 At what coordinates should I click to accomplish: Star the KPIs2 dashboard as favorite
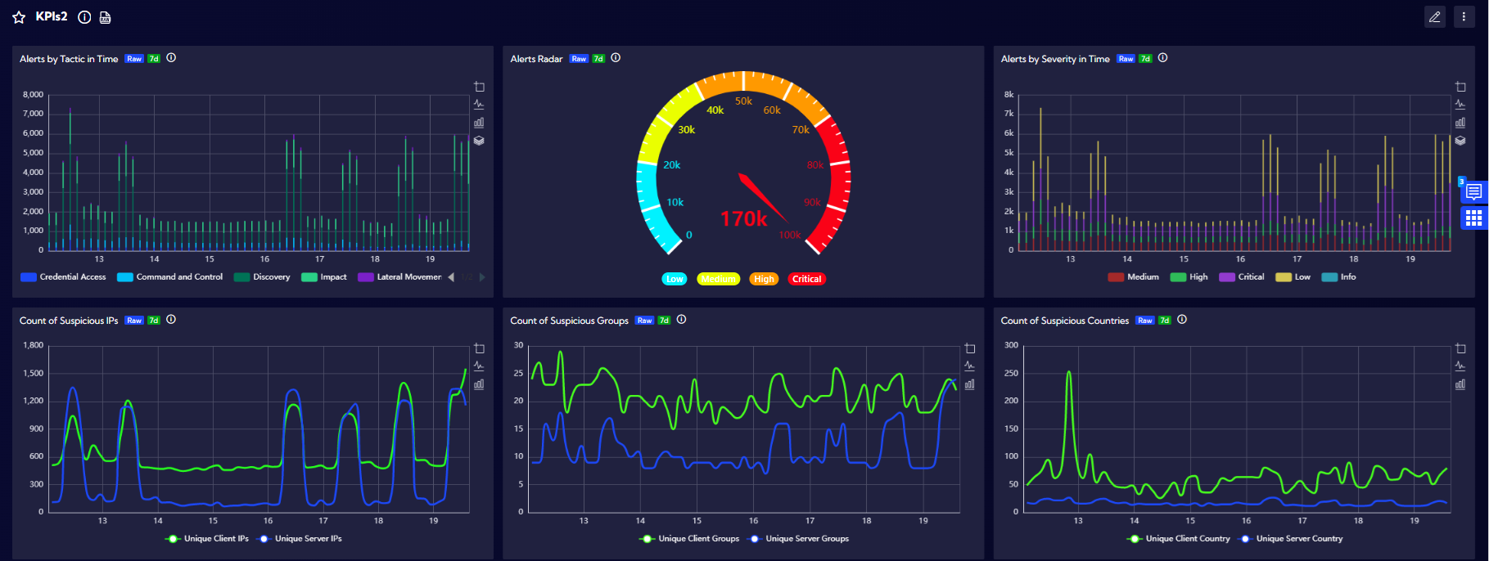pos(19,17)
